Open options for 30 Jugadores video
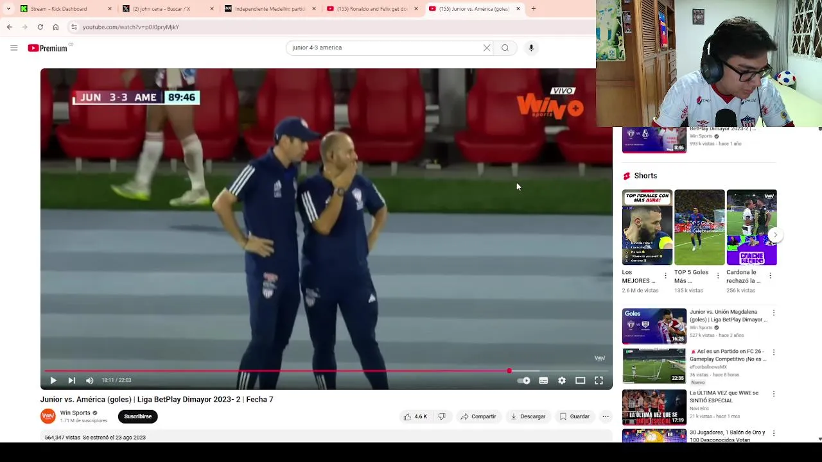This screenshot has height=462, width=822. tap(774, 434)
